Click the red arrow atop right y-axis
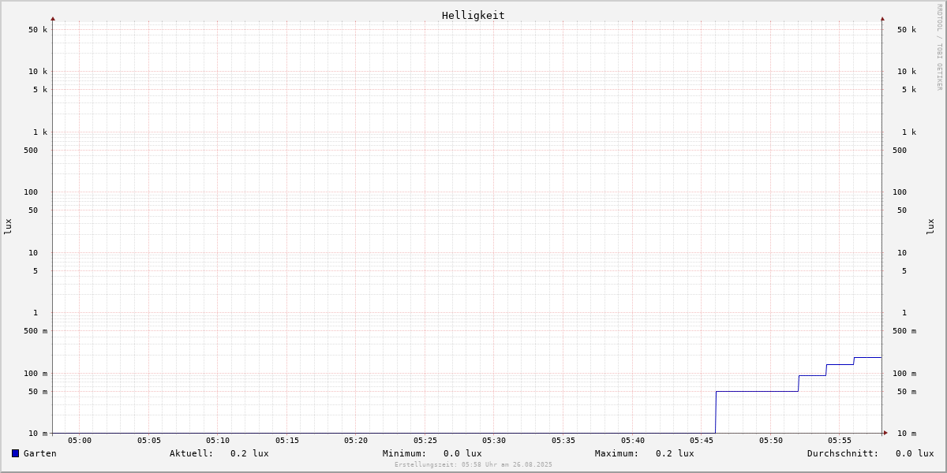Viewport: 947px width, 473px height. pyautogui.click(x=882, y=18)
